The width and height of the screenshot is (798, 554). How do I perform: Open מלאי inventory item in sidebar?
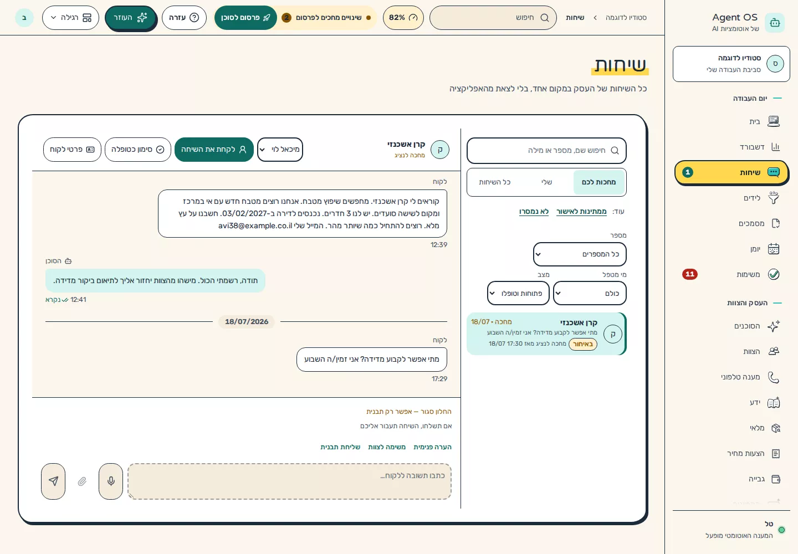pos(731,428)
